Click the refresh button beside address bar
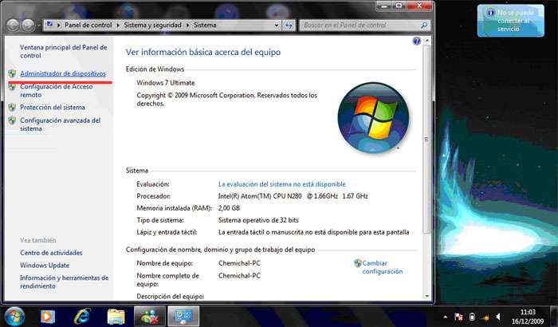The width and height of the screenshot is (558, 327). click(x=290, y=26)
